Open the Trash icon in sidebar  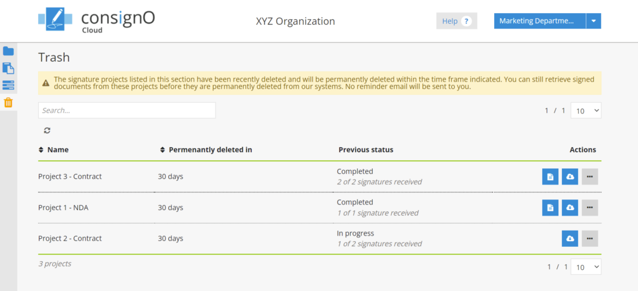8,103
